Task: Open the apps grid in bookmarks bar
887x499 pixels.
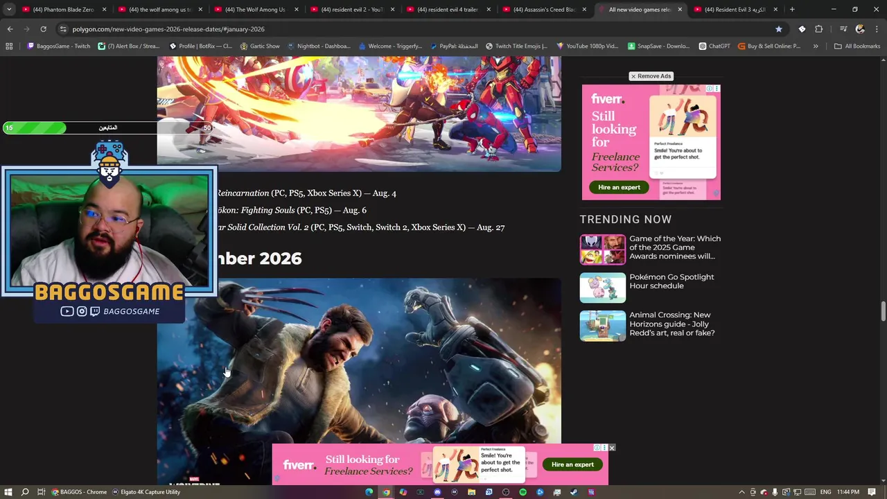Action: pos(9,46)
